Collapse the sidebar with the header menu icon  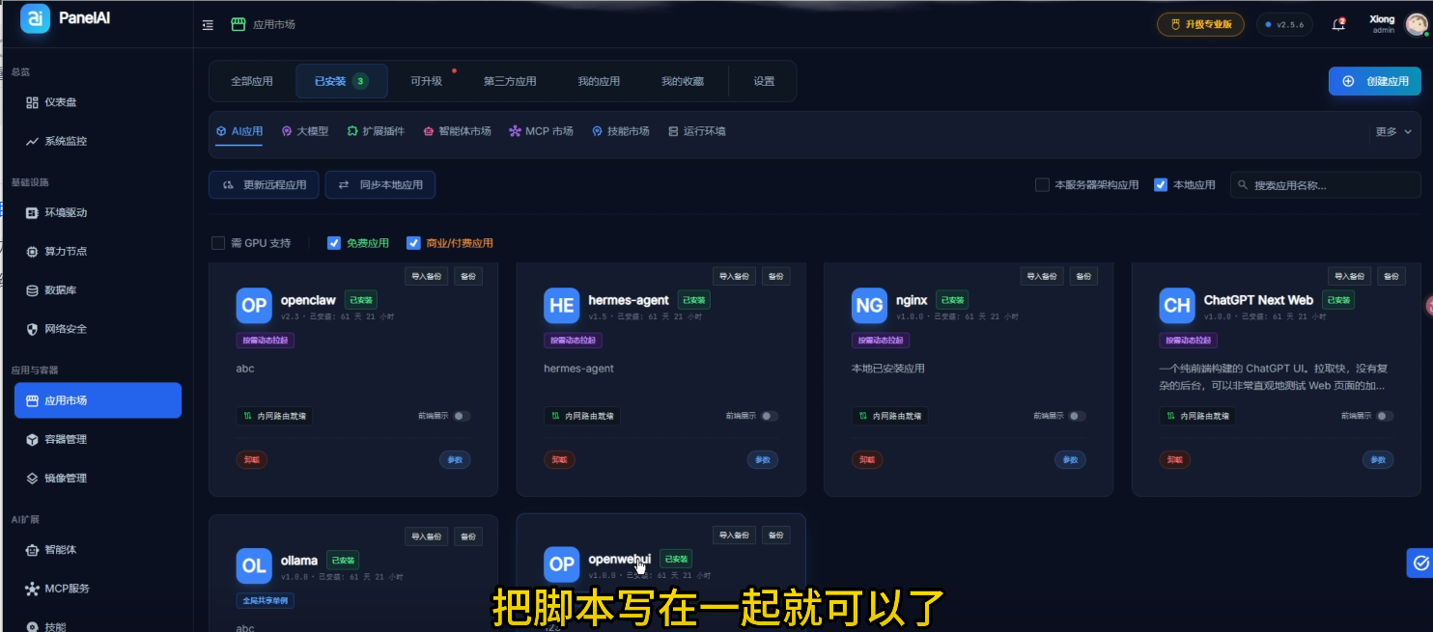[x=208, y=25]
